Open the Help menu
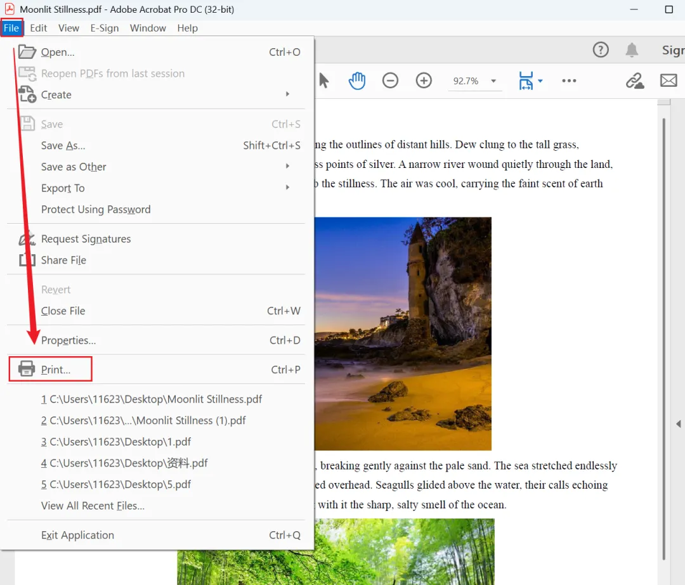This screenshot has width=685, height=585. pos(187,28)
